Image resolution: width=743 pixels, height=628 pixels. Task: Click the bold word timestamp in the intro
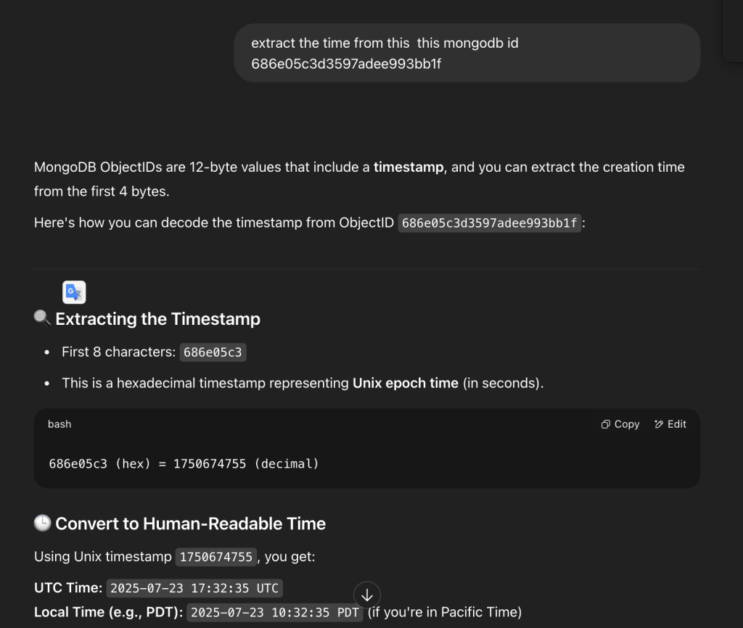[x=409, y=168]
